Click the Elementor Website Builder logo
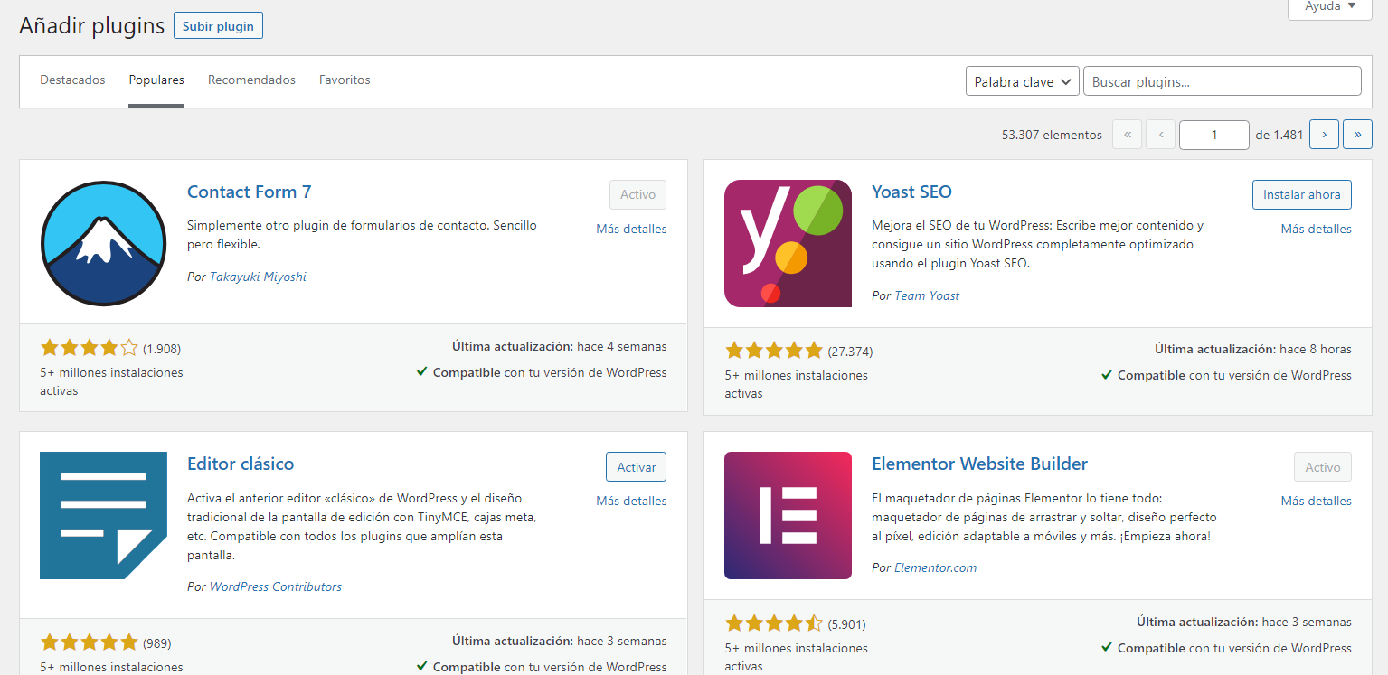This screenshot has width=1388, height=675. click(787, 515)
